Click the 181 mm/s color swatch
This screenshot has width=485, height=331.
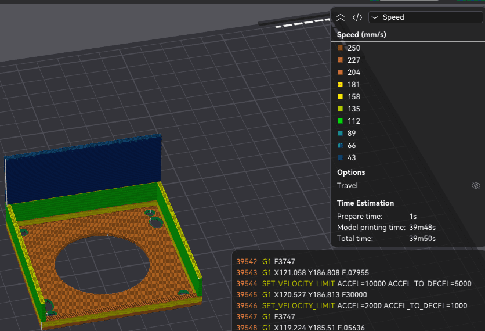[x=340, y=84]
